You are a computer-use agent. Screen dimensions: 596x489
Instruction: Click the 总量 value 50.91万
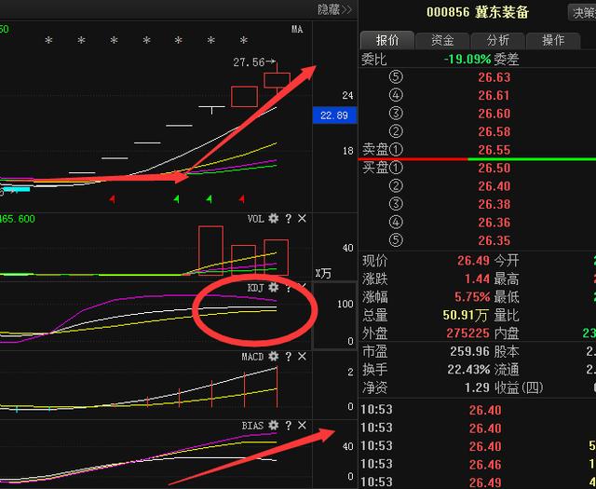coord(466,315)
